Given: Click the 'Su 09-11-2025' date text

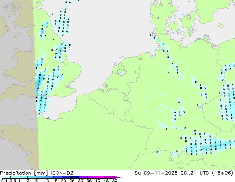Looking at the screenshot, I should pyautogui.click(x=156, y=173).
